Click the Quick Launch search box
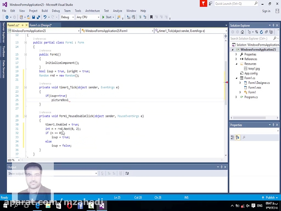Screen dimensions: 281x211 [x=234, y=4]
